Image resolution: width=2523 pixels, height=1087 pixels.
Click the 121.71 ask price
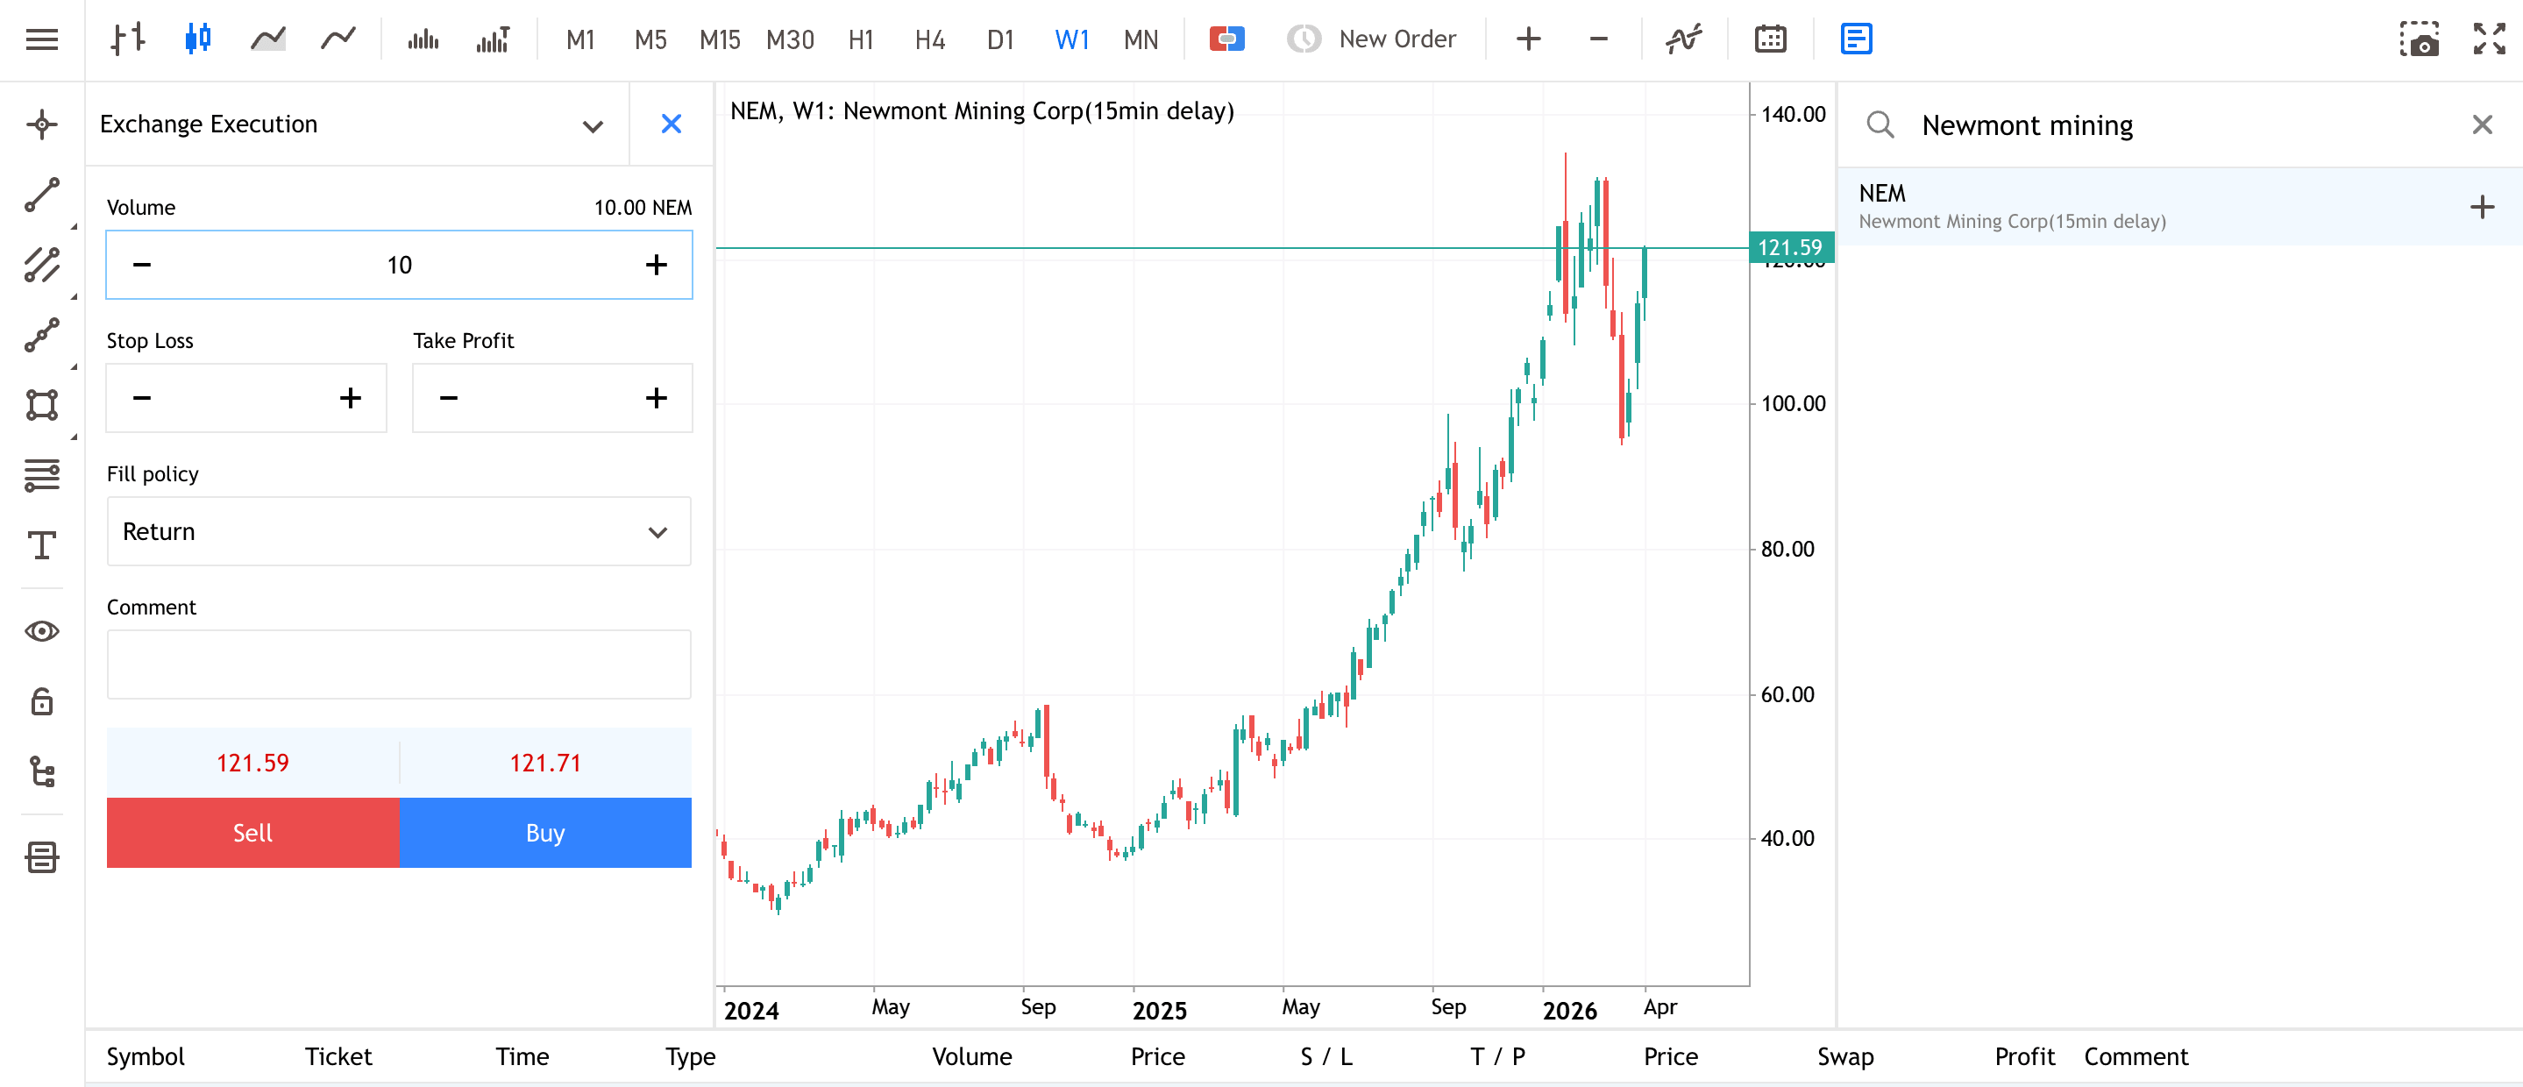544,763
